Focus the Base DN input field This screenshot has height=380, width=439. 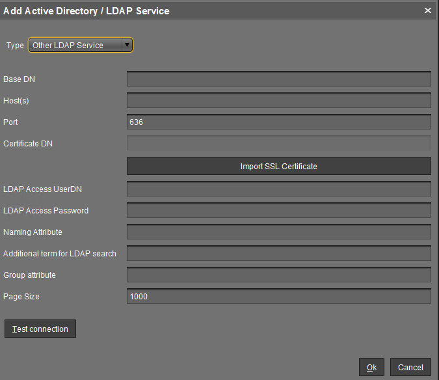[278, 79]
